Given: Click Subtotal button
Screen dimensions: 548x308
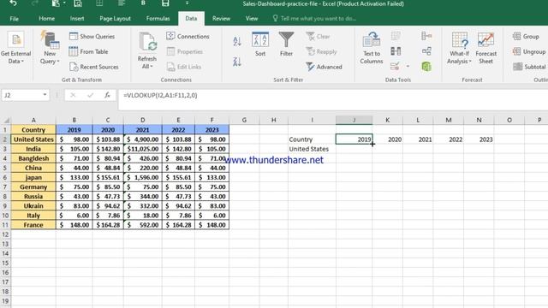Looking at the screenshot, I should [529, 67].
